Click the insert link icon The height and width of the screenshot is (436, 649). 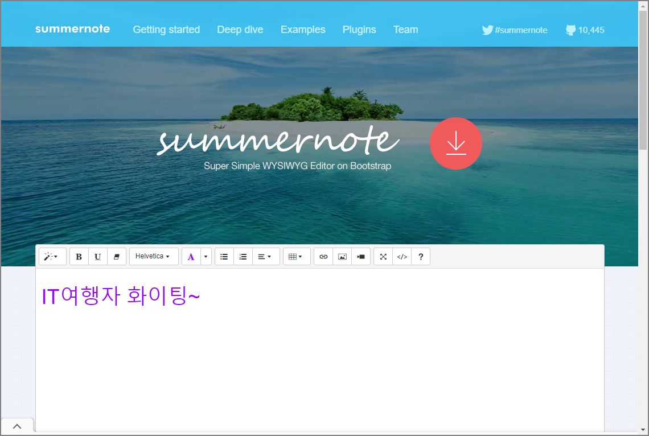[x=323, y=257]
